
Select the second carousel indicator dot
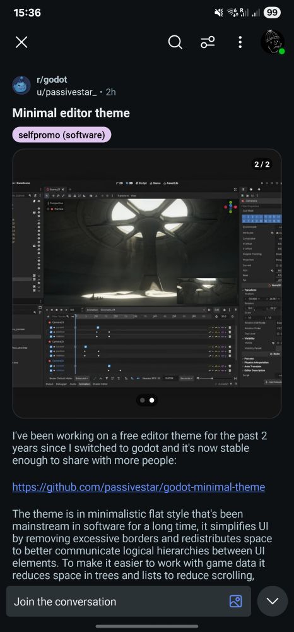click(151, 400)
